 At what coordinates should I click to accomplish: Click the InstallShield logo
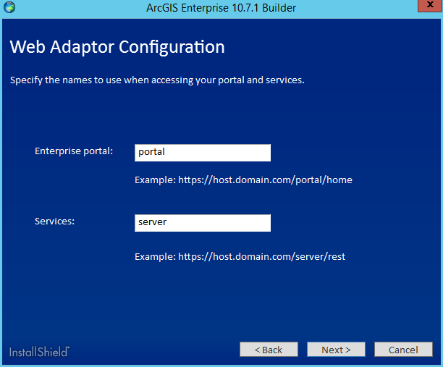[x=40, y=352]
